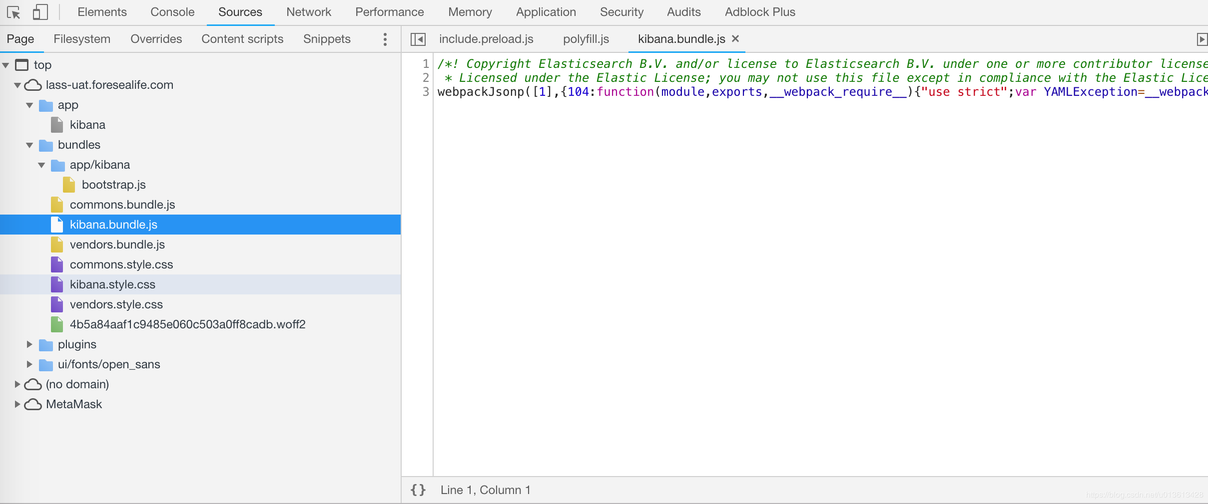Select the top frame label
Image resolution: width=1208 pixels, height=504 pixels.
coord(42,65)
